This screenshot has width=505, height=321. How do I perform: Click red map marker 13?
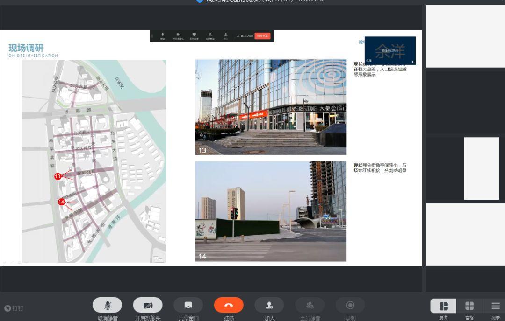(x=58, y=176)
